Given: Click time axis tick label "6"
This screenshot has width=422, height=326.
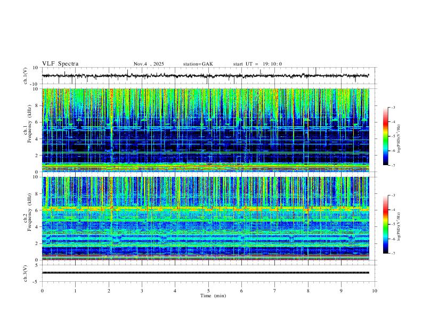Looking at the screenshot, I should 242,291.
